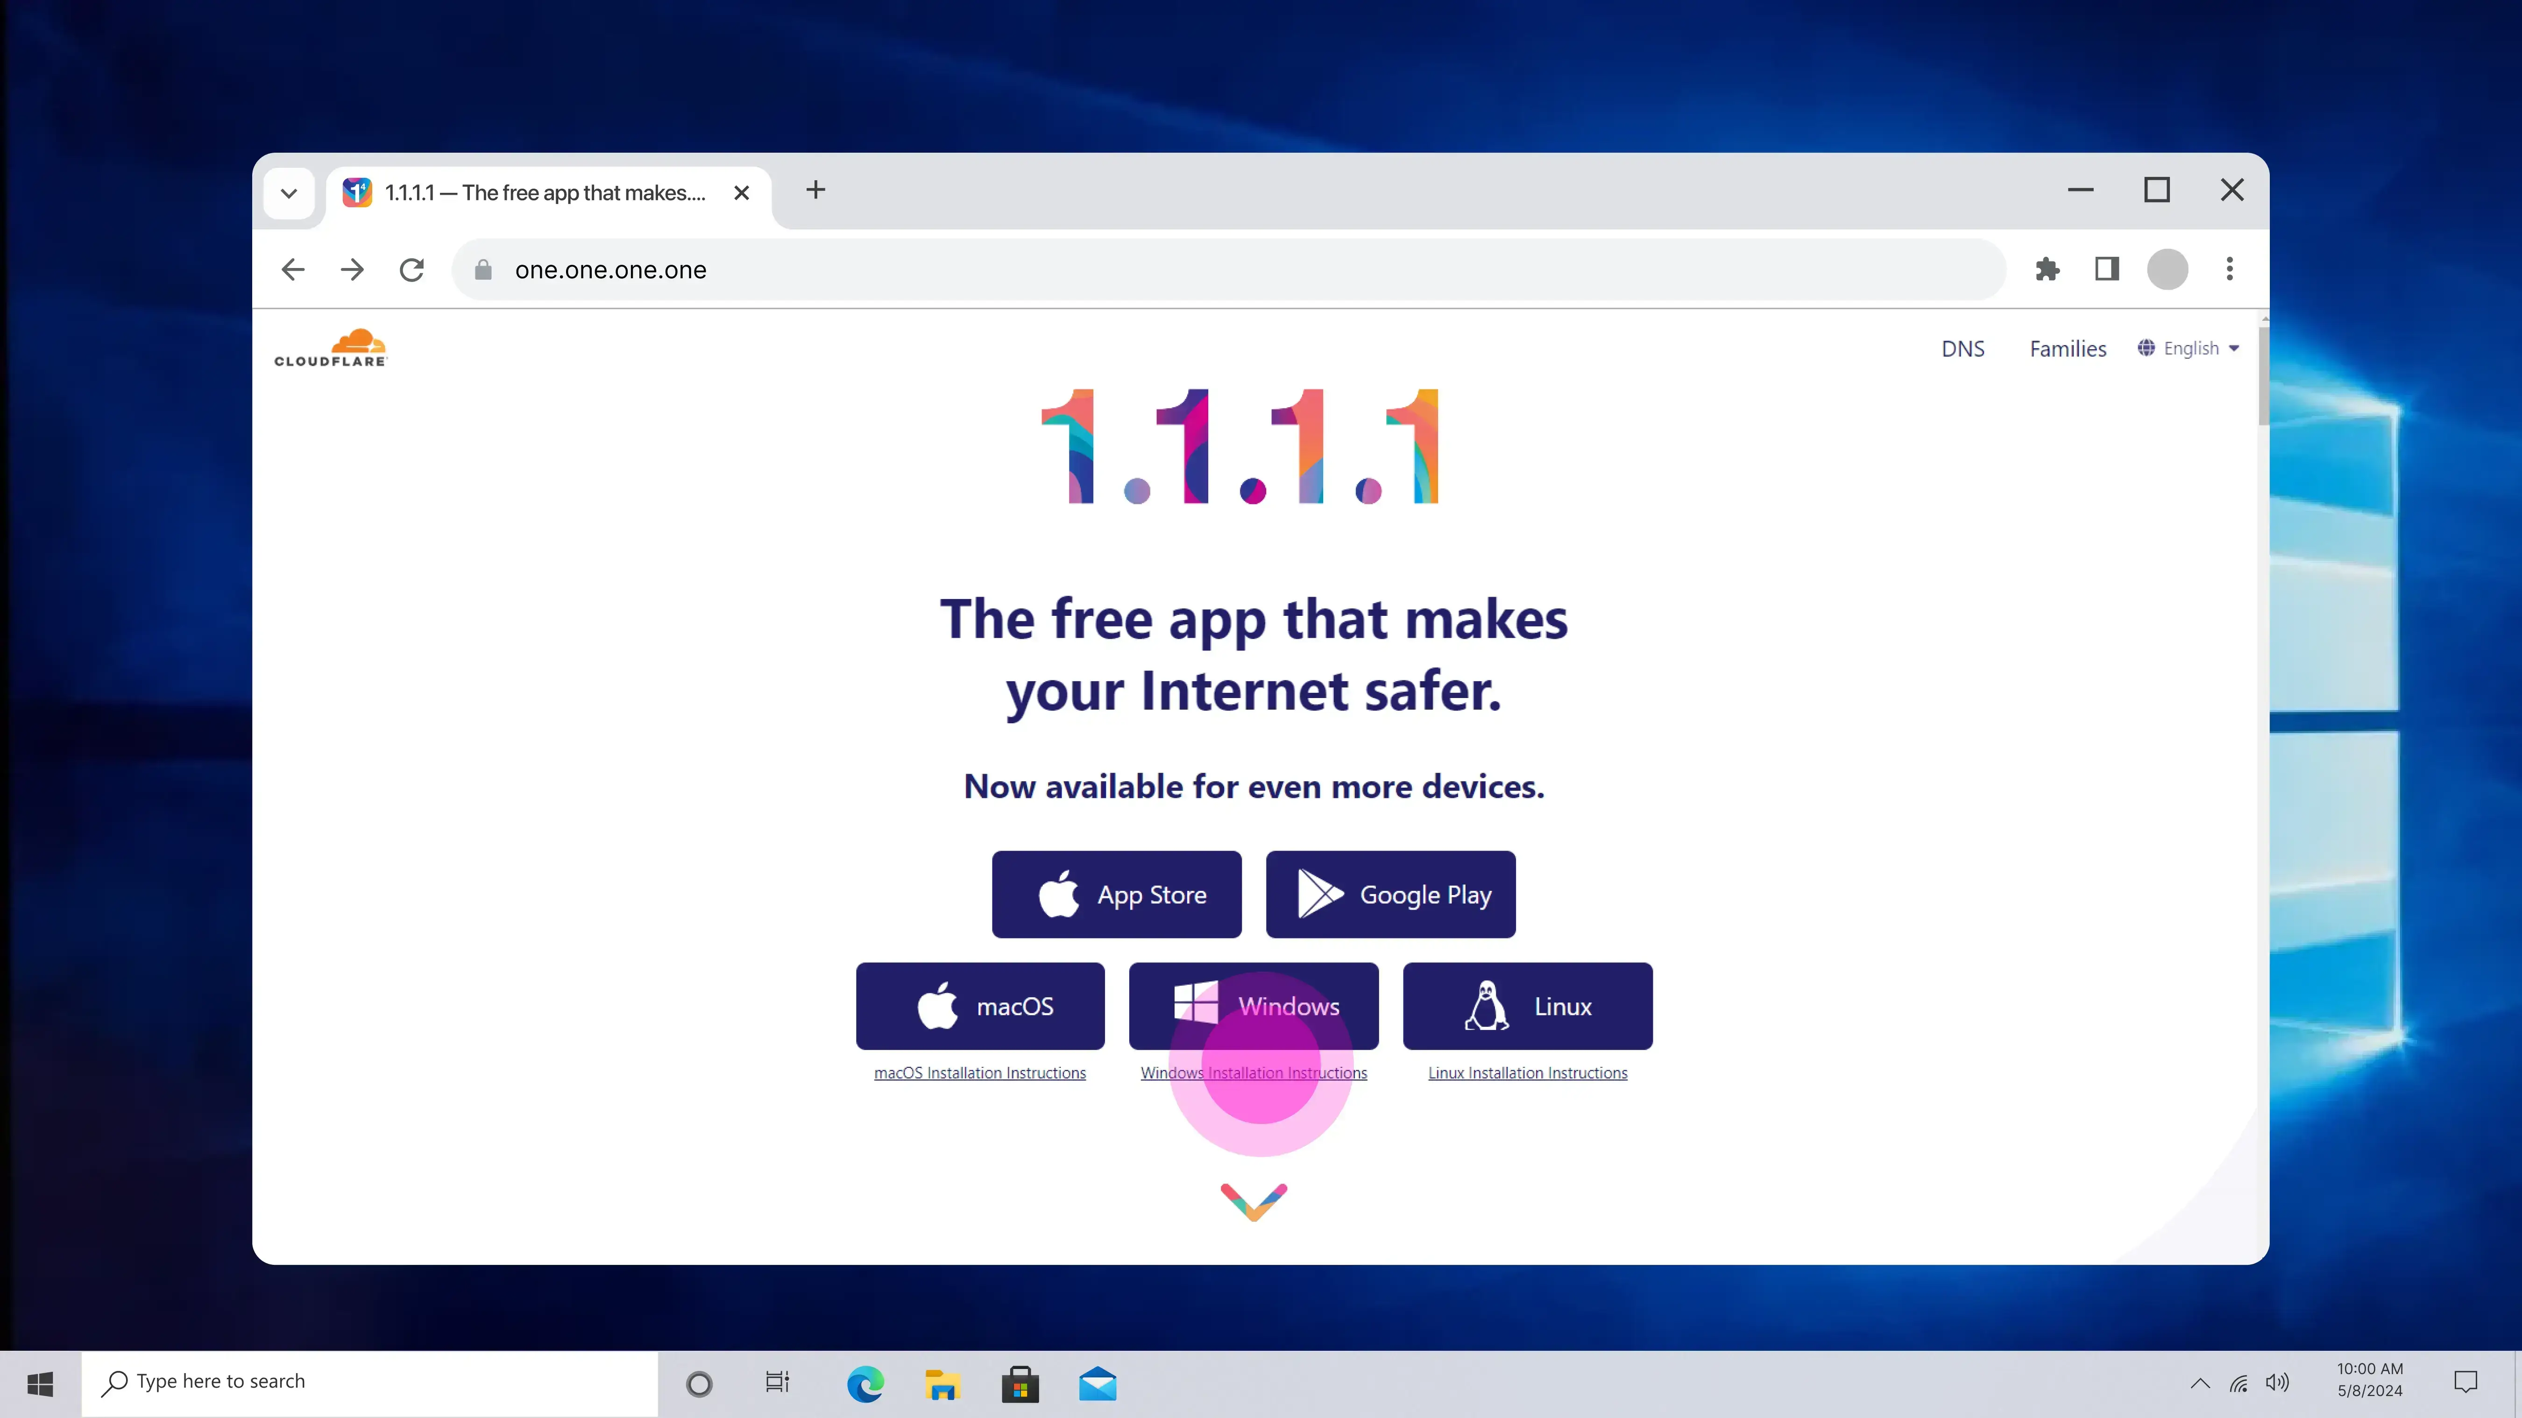Open Microsoft Store from the taskbar
The width and height of the screenshot is (2522, 1418).
pos(1020,1384)
